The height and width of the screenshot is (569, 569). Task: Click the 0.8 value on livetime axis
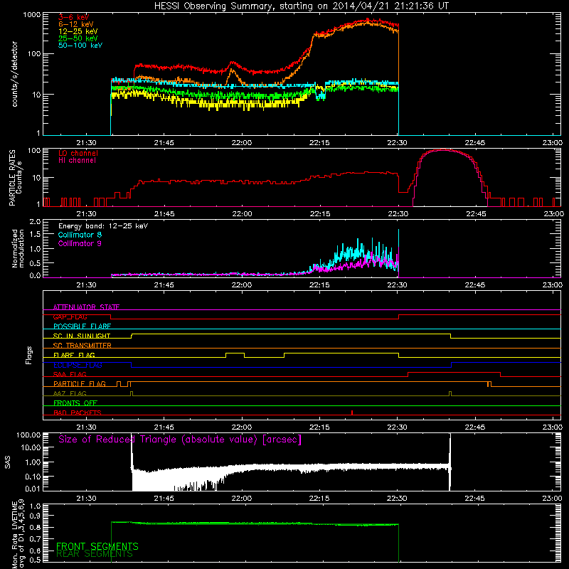[x=35, y=527]
